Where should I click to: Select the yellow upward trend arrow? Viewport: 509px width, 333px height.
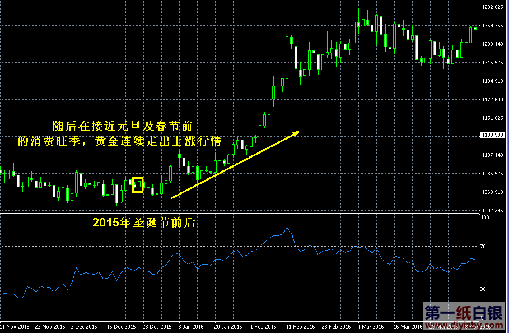(235, 165)
